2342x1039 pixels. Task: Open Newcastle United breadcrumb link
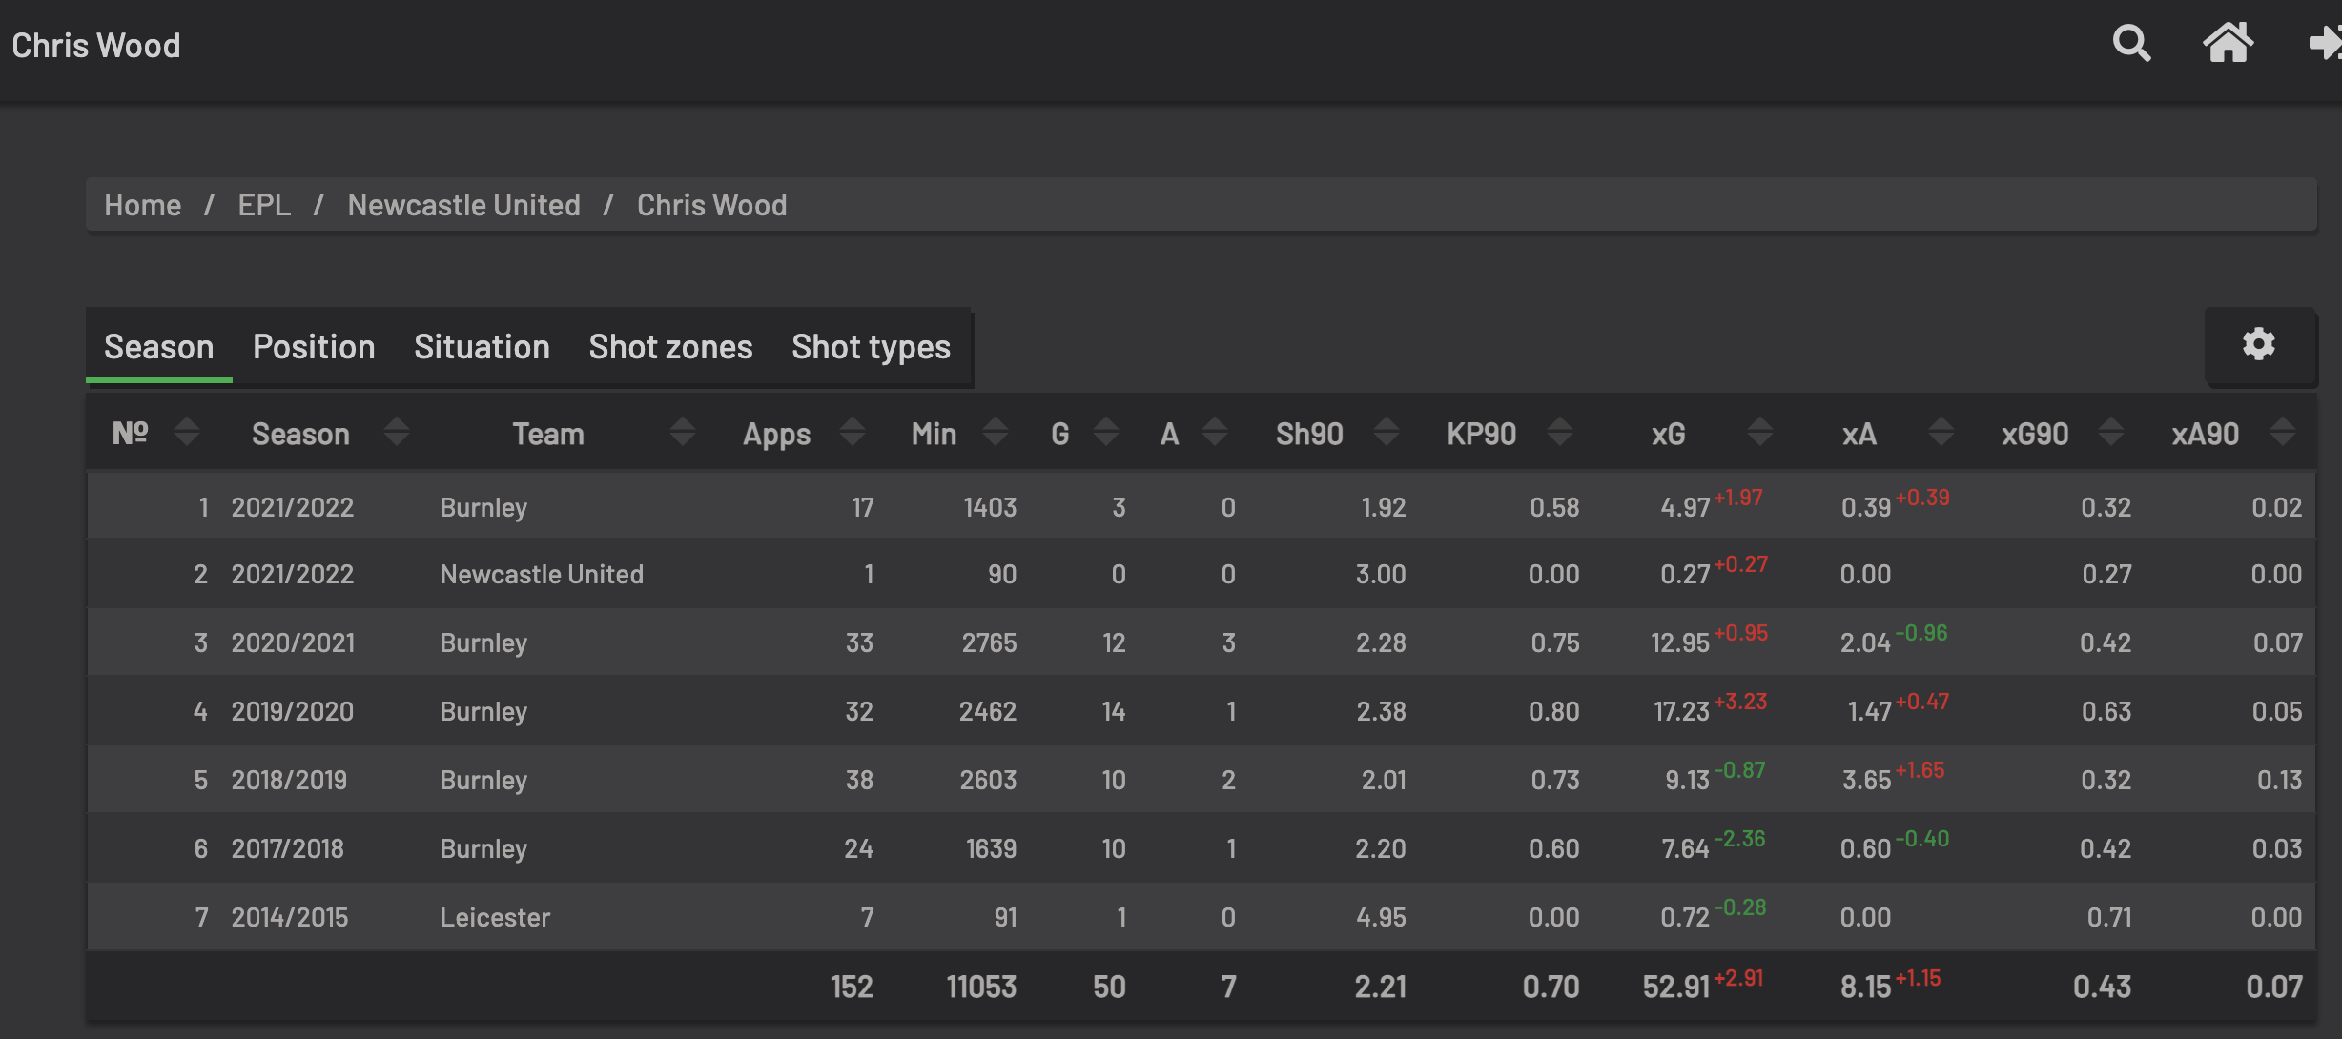(x=463, y=205)
